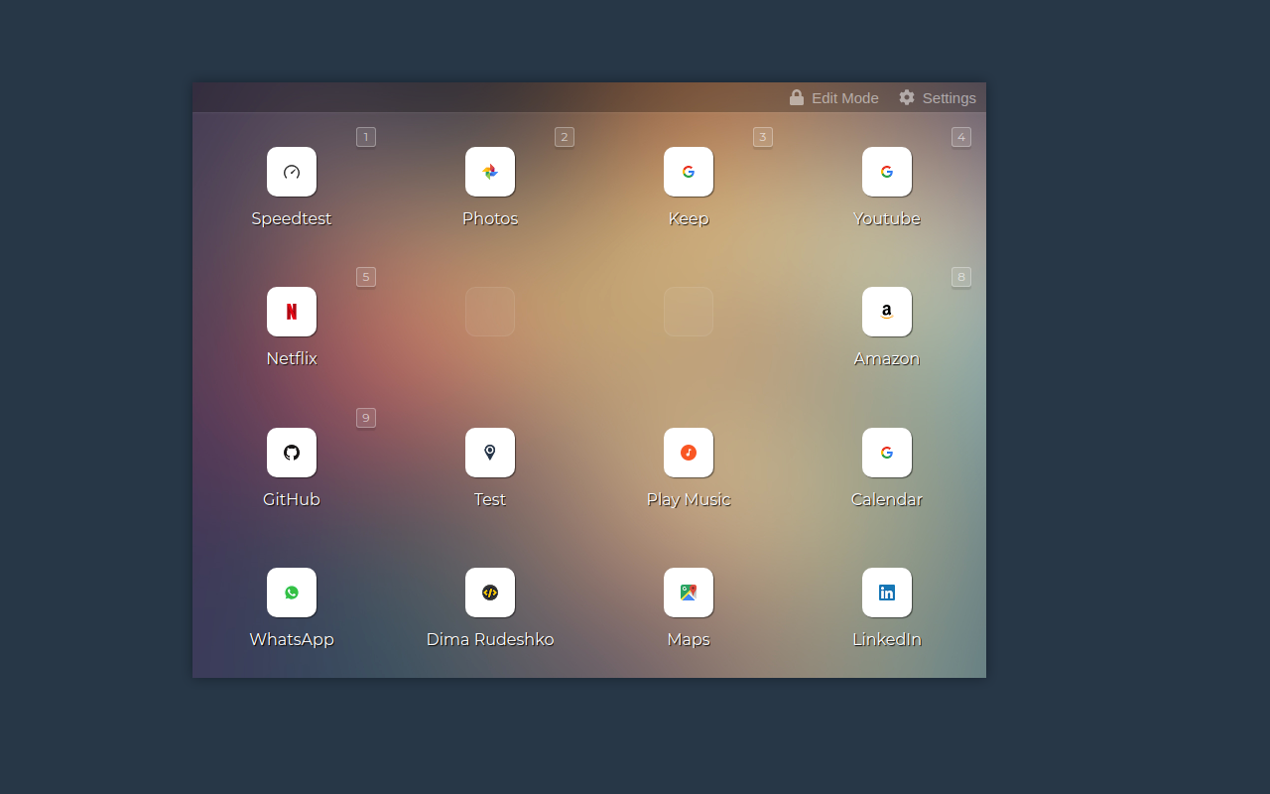Click the "Photos" label text
Screen dimensions: 1270x794
point(490,219)
